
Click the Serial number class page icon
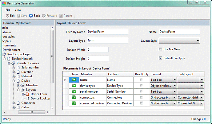(18, 68)
